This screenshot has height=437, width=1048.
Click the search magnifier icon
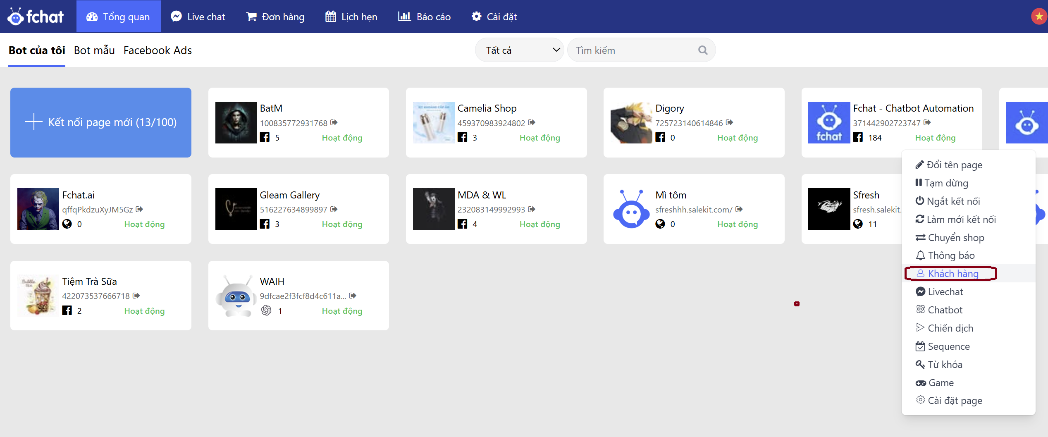coord(703,50)
